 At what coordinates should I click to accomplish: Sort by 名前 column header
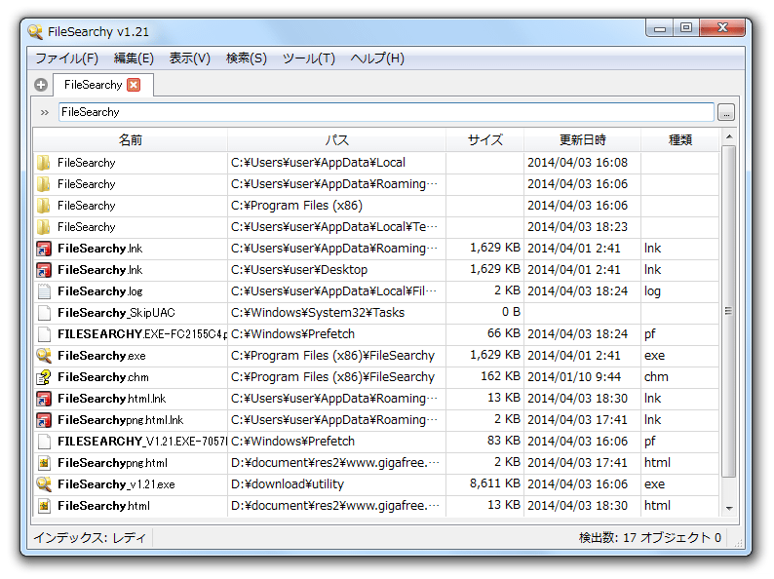point(131,140)
